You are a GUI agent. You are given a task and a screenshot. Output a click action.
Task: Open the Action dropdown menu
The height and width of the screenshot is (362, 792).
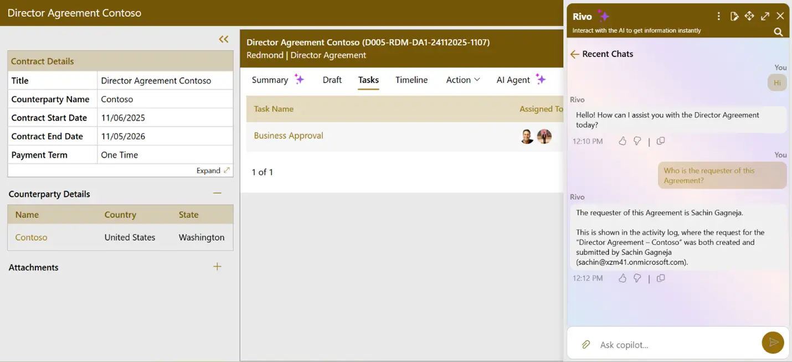tap(463, 80)
